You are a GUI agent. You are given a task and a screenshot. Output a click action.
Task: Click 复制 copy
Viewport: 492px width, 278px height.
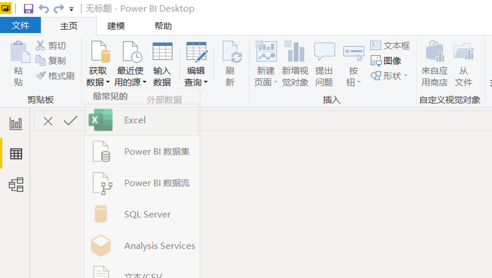pyautogui.click(x=51, y=60)
